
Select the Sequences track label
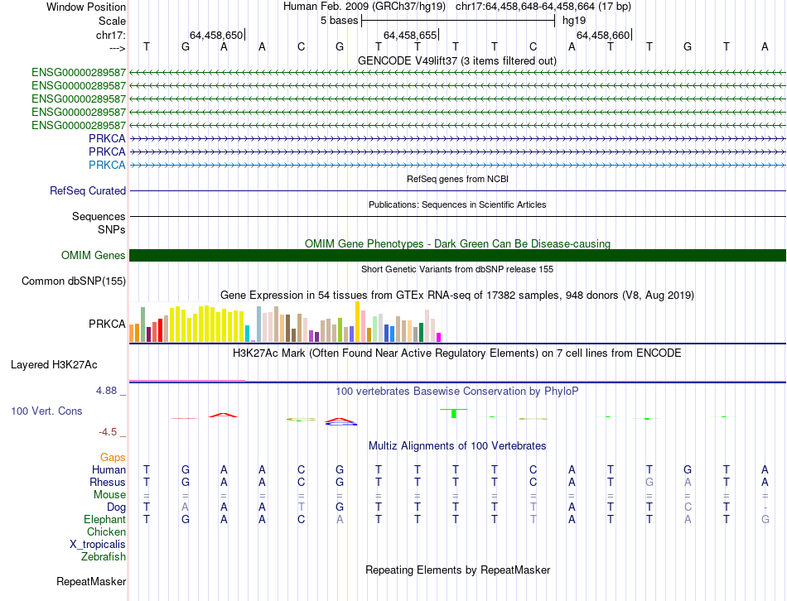(x=99, y=216)
